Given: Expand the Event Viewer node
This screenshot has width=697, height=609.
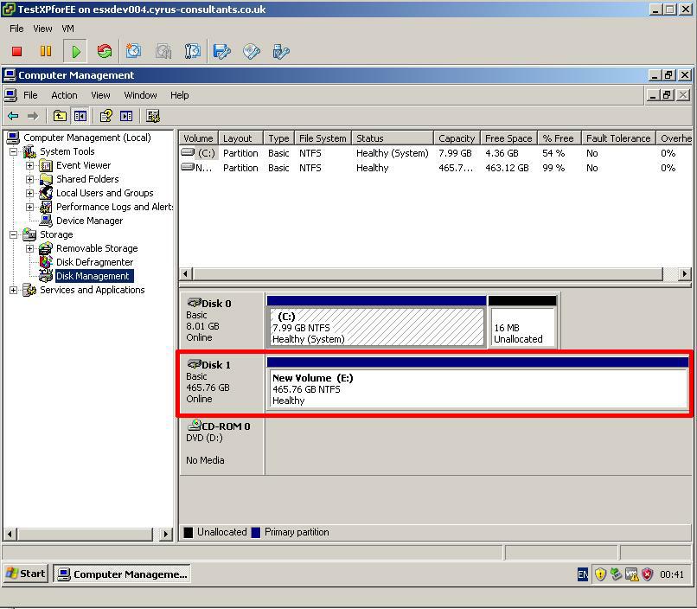Looking at the screenshot, I should (29, 165).
